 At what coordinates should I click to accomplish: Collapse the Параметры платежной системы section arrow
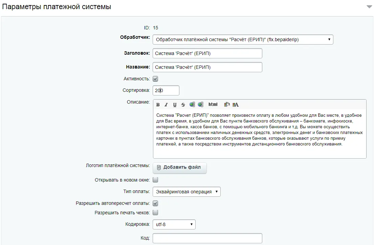(369, 7)
